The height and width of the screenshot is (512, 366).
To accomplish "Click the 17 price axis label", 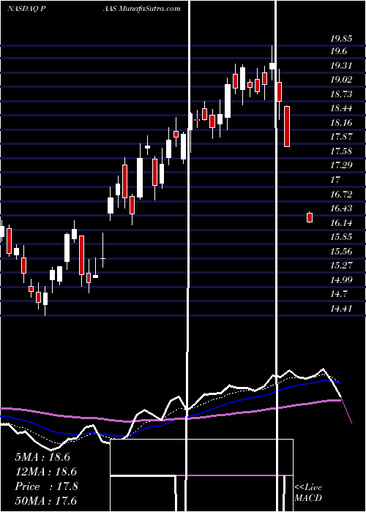I will tap(335, 180).
